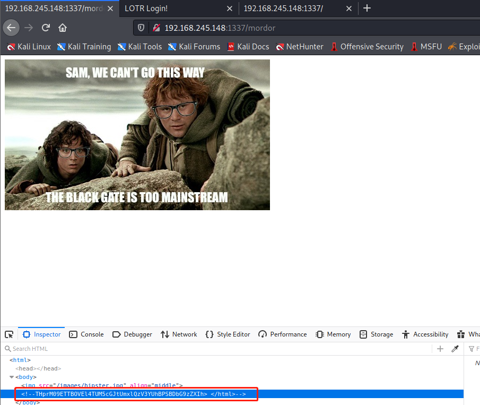
Task: Open a new browser tab
Action: tap(366, 8)
